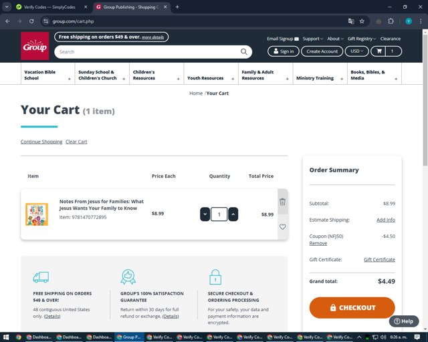Click the orange CHECKOUT button
The width and height of the screenshot is (428, 342).
pos(352,308)
